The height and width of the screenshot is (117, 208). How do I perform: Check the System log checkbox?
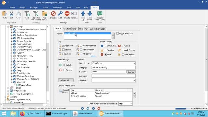pyautogui.click(x=63, y=54)
